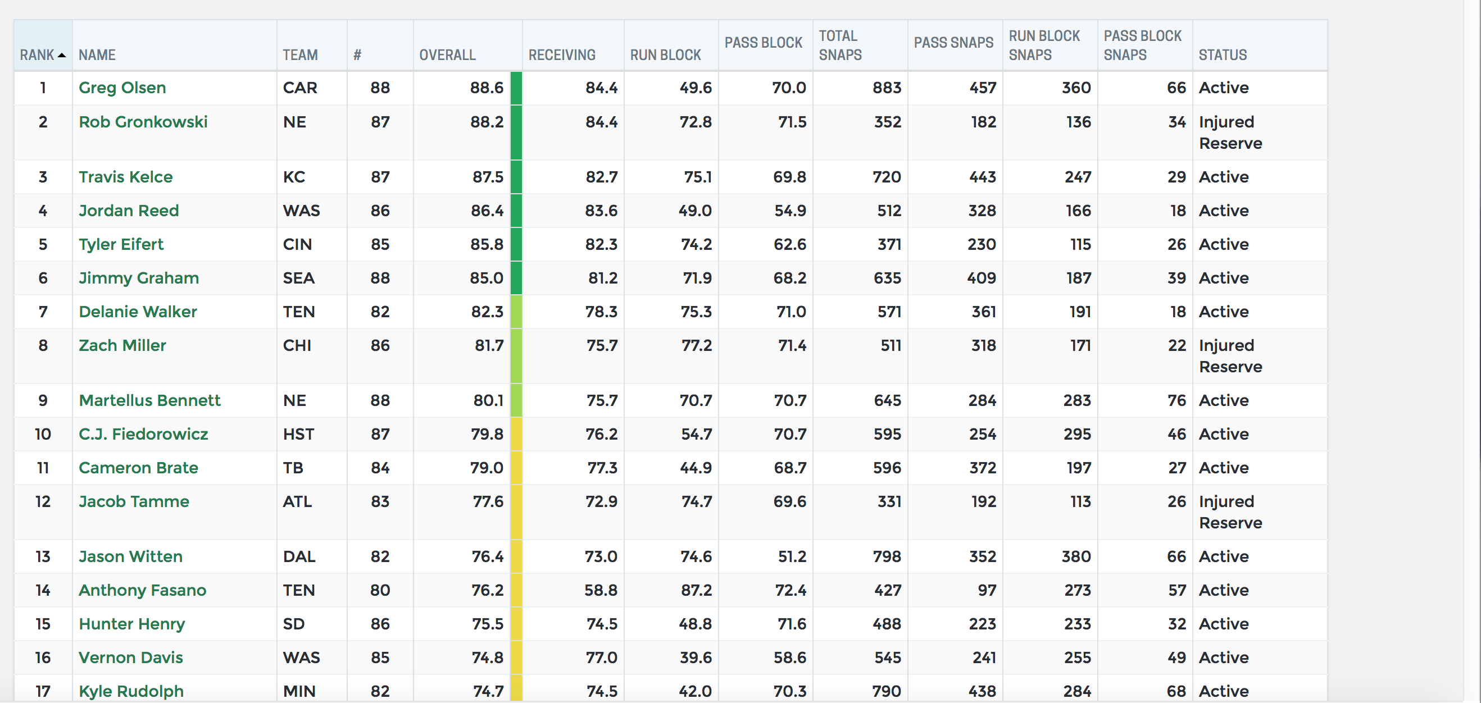Select Delanie Walker's pass block 71.0
The height and width of the screenshot is (703, 1481).
tap(791, 312)
